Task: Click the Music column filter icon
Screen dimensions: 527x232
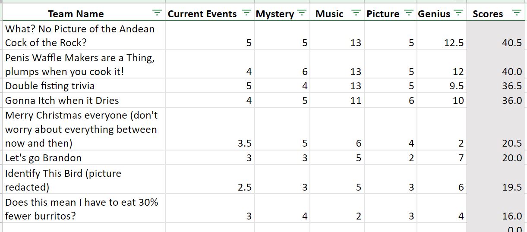Action: click(356, 13)
